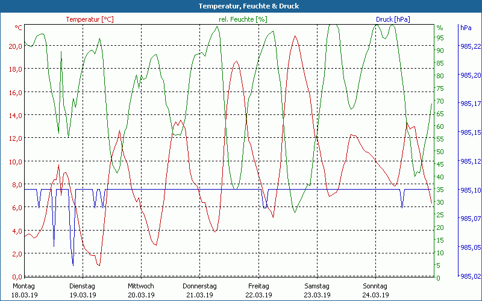Click the green % unit label
Image resolution: width=482 pixels, height=301 pixels.
tap(439, 28)
